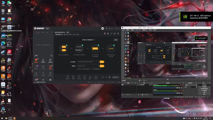Open the third menu in OBS menu bar

(132, 30)
